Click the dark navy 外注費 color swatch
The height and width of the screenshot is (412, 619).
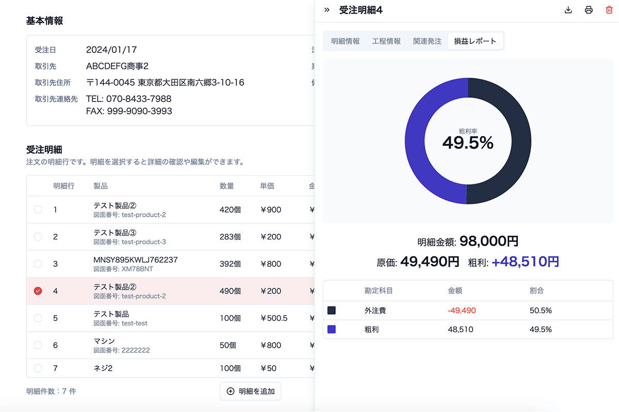[332, 311]
